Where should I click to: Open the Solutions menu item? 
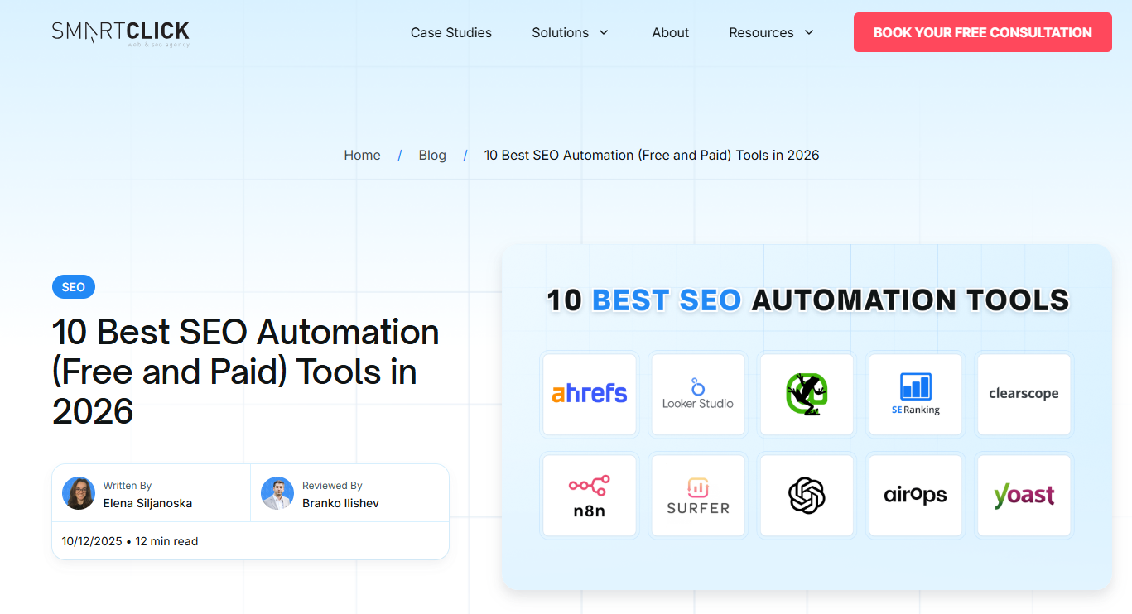point(560,33)
